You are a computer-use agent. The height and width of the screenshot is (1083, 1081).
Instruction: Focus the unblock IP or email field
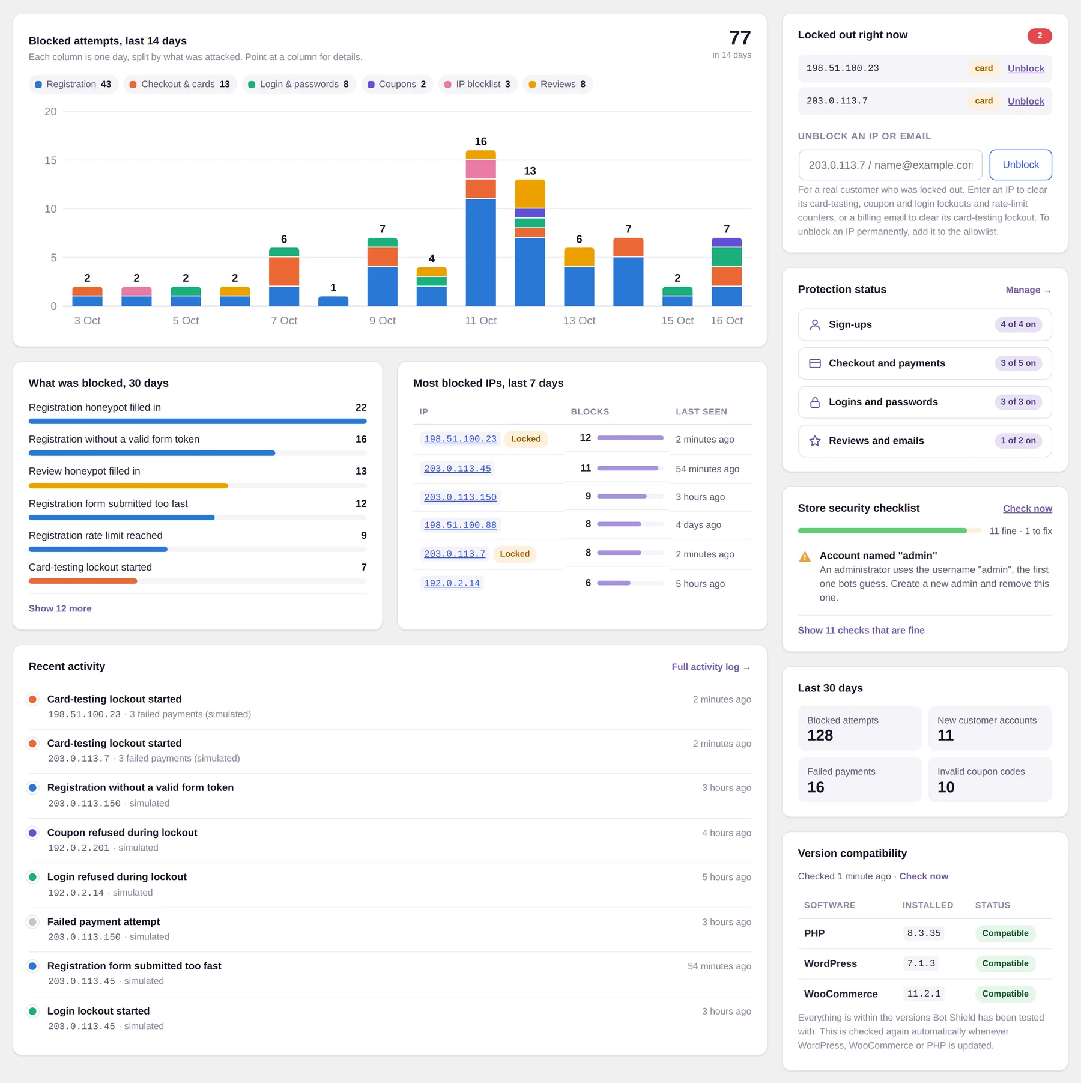tap(890, 165)
